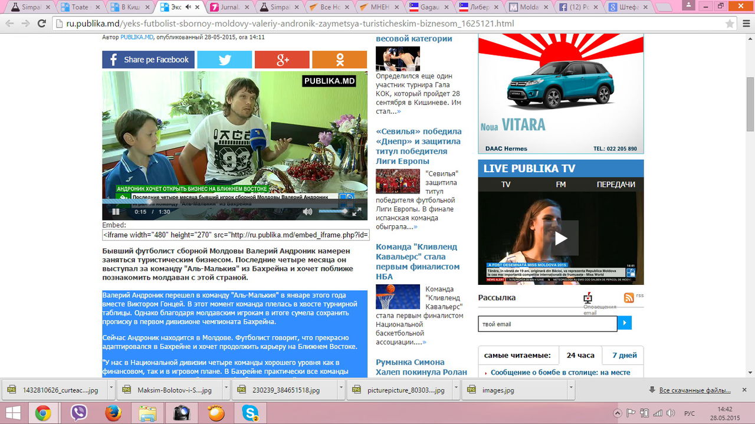Image resolution: width=755 pixels, height=424 pixels.
Task: Select the 24 часа most-read tab
Action: (x=580, y=356)
